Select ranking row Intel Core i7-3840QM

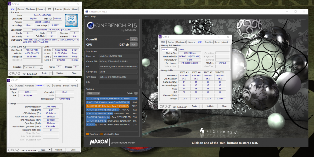pos(112,121)
